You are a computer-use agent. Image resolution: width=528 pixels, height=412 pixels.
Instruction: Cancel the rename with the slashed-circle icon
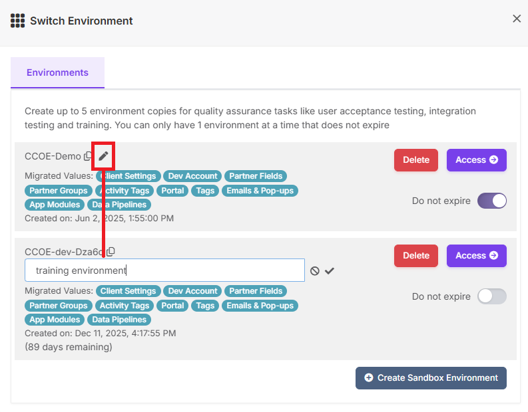[x=314, y=271]
